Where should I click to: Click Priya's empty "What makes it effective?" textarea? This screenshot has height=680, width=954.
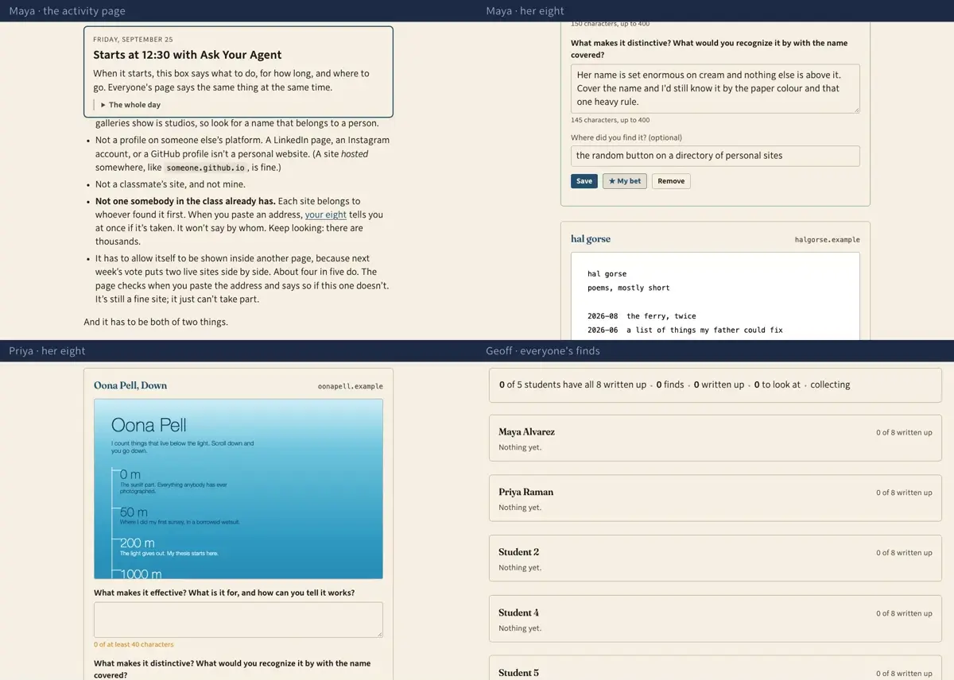point(238,620)
